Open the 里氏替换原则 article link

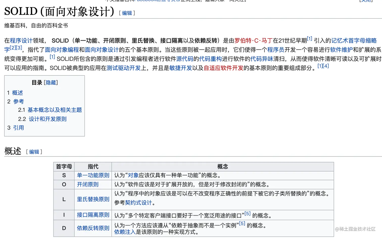[93, 199]
